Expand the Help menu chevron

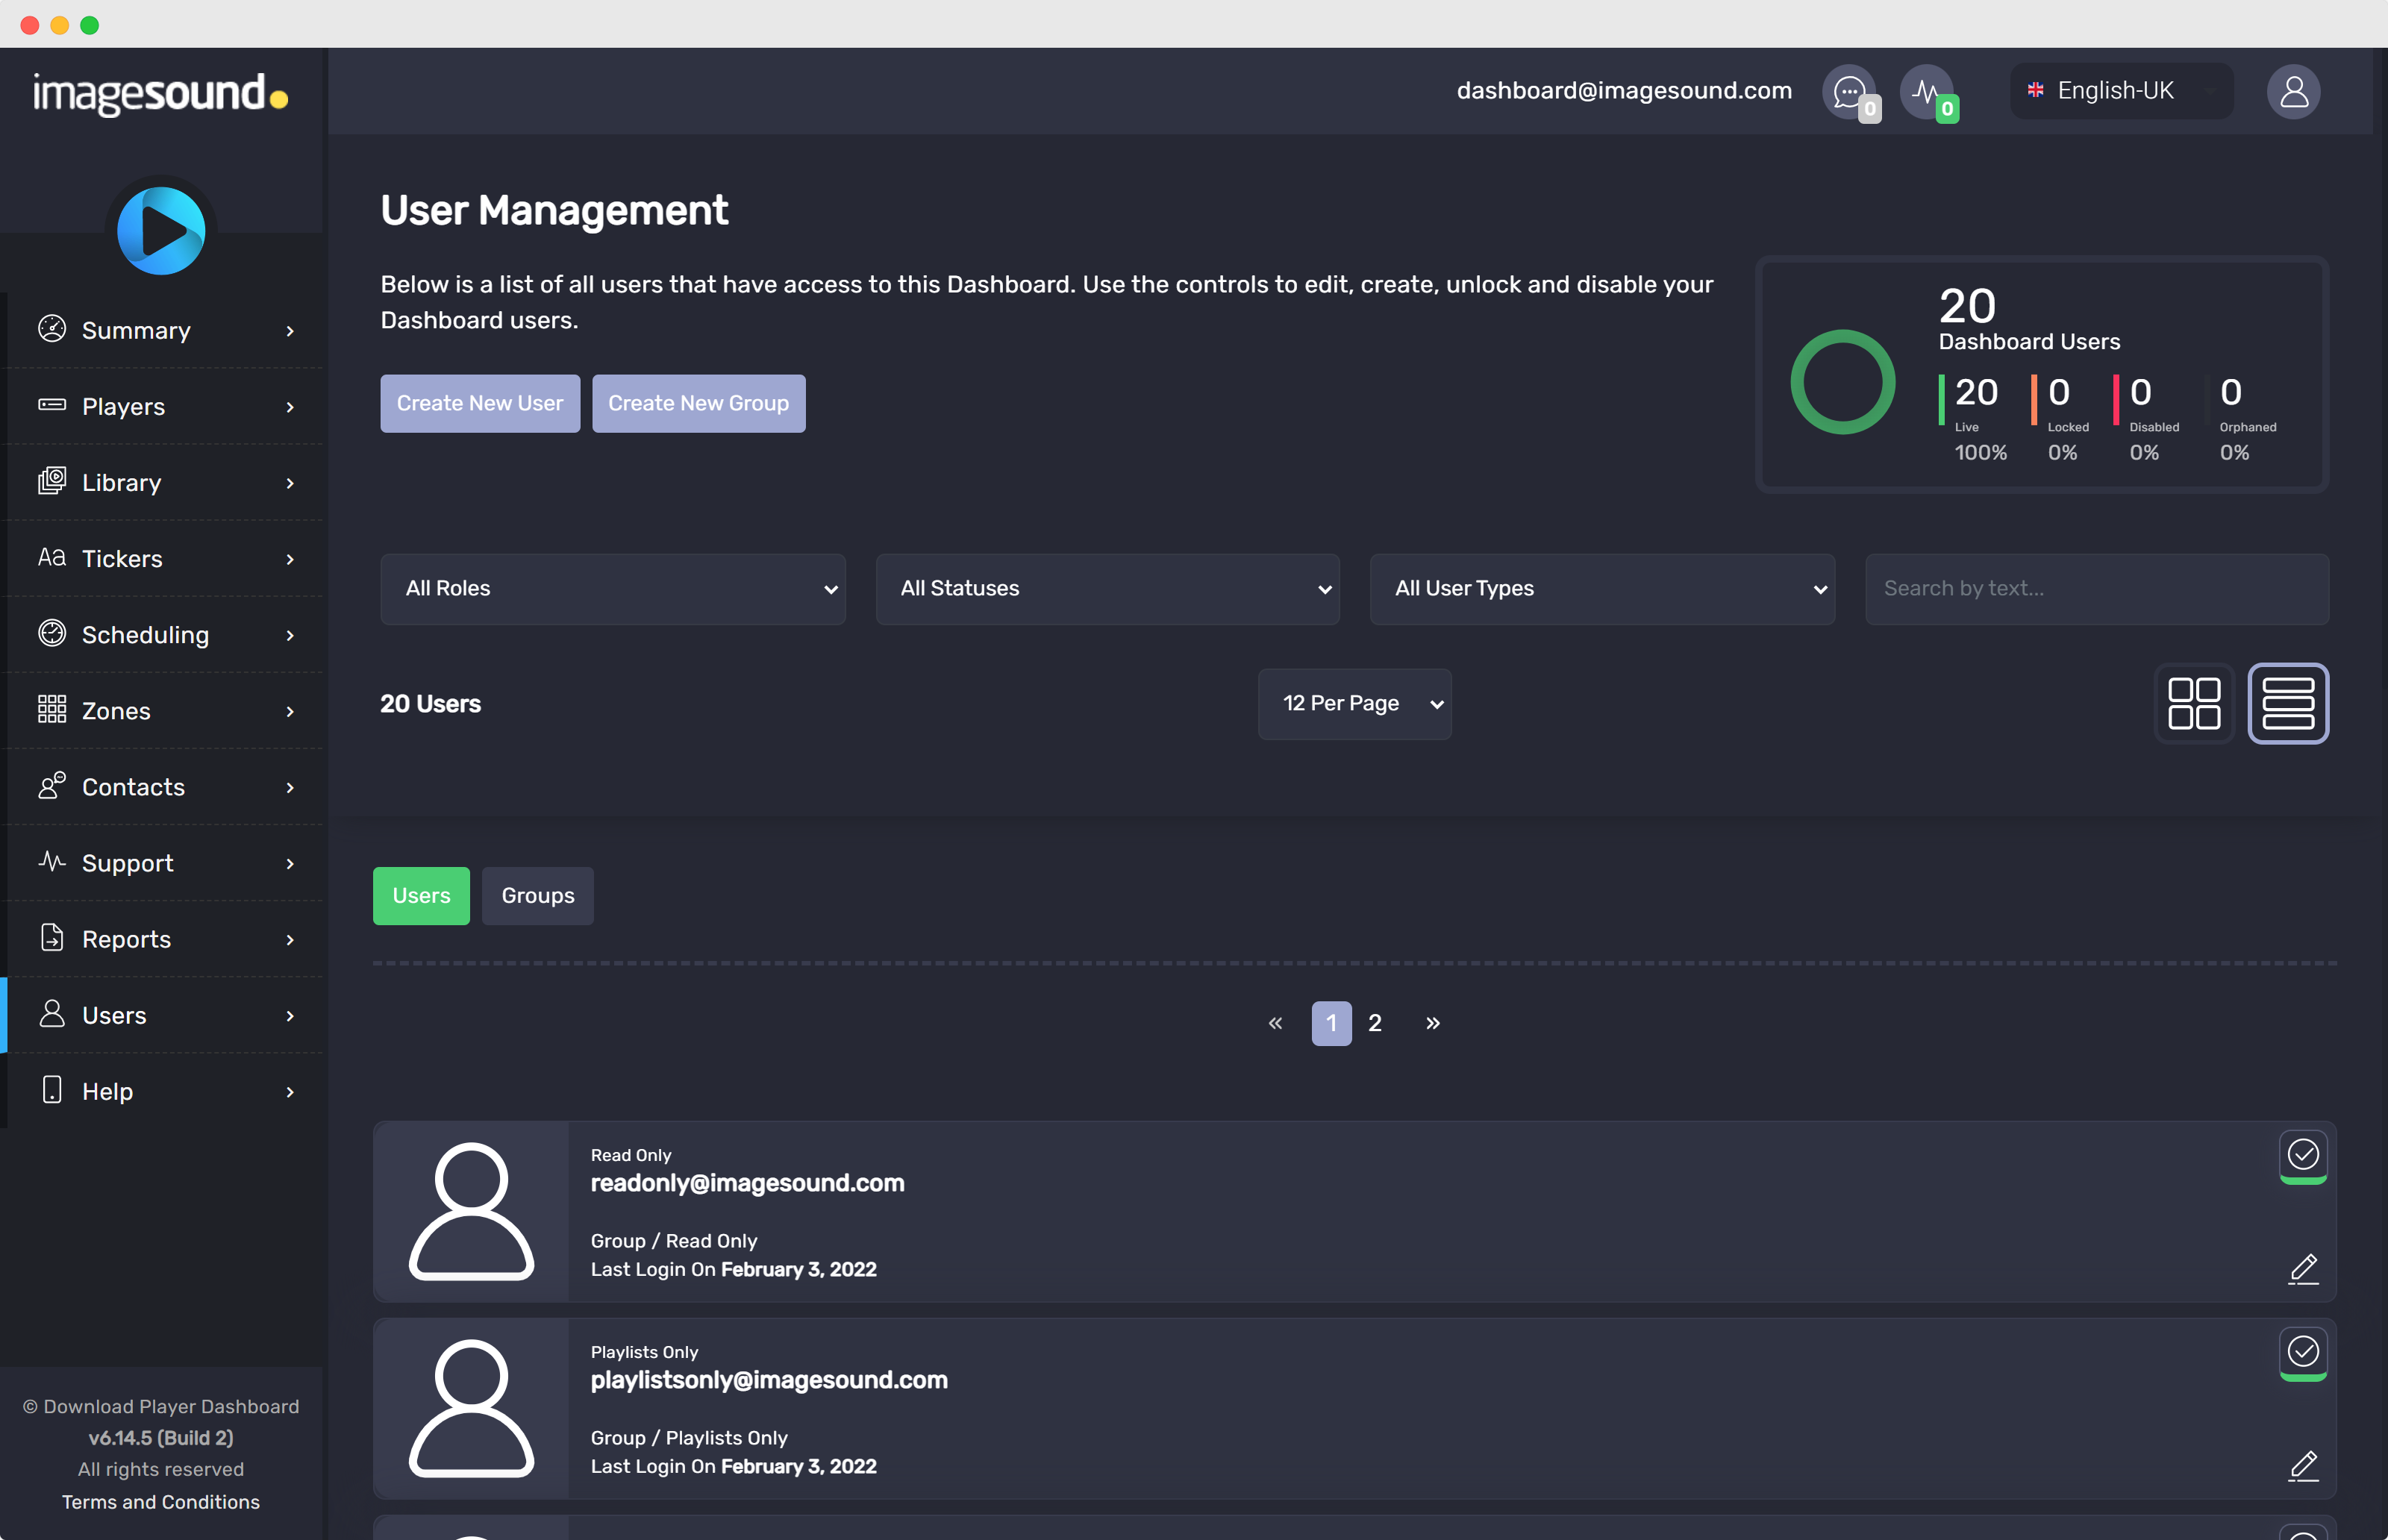290,1091
